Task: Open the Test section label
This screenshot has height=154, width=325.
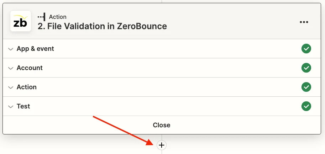Action: coord(23,106)
